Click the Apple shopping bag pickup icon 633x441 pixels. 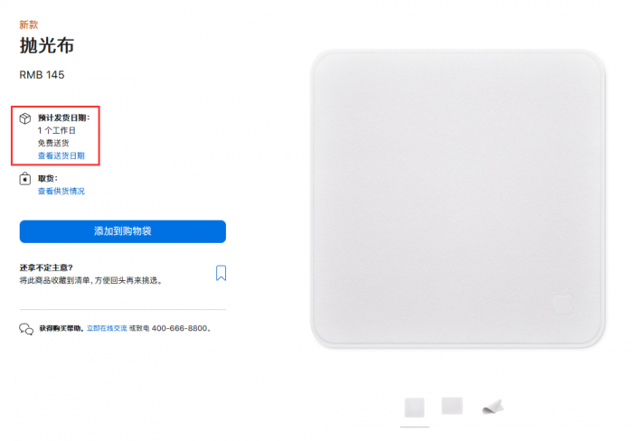point(25,178)
